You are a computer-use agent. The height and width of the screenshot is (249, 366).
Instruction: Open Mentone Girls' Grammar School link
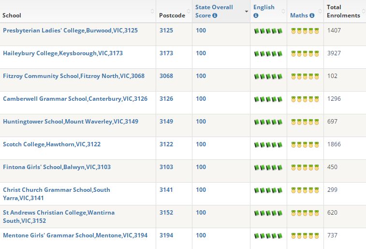point(75,235)
